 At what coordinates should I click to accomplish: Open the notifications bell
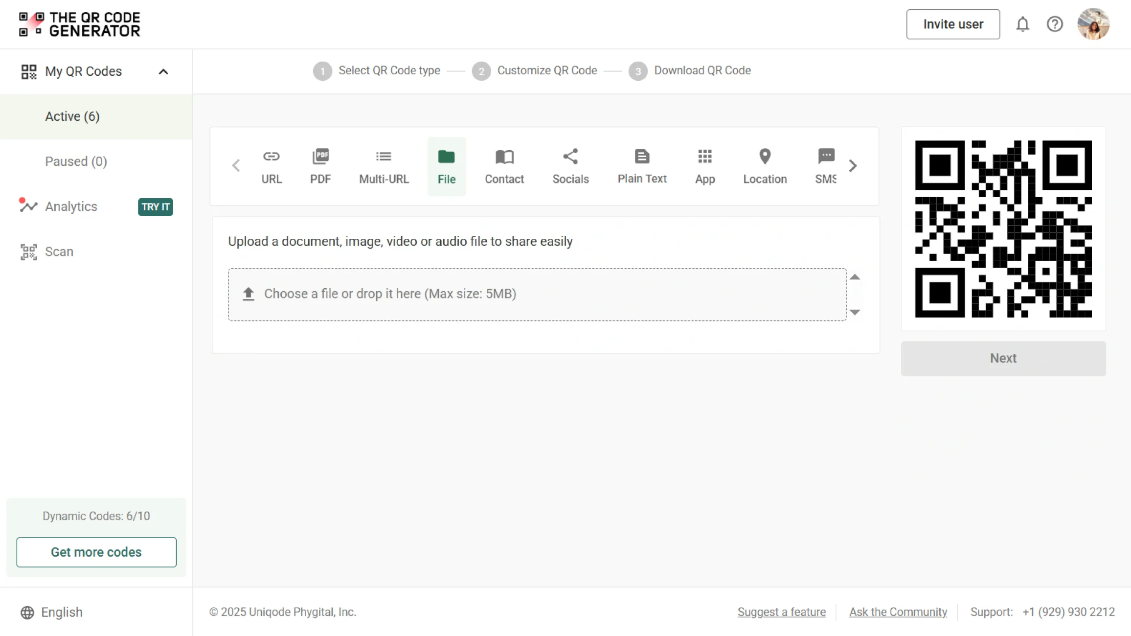(1022, 24)
